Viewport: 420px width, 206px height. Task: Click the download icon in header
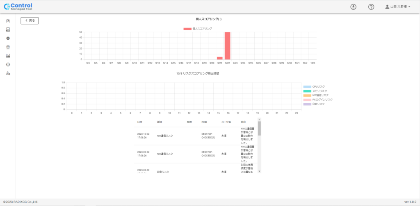click(353, 7)
